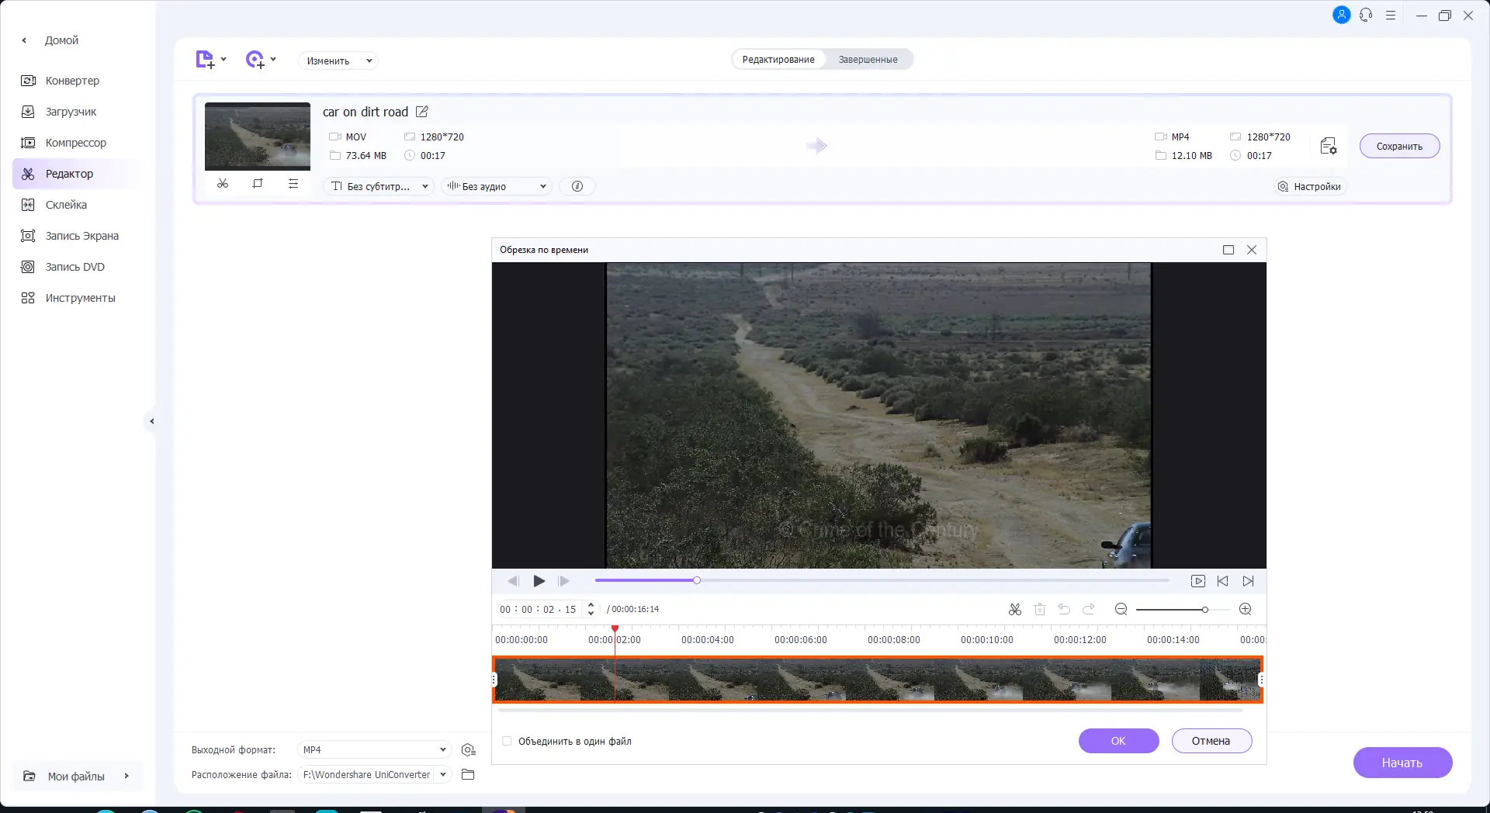Expand the 'Без субтитр...' subtitle dropdown
The width and height of the screenshot is (1490, 813).
point(379,186)
